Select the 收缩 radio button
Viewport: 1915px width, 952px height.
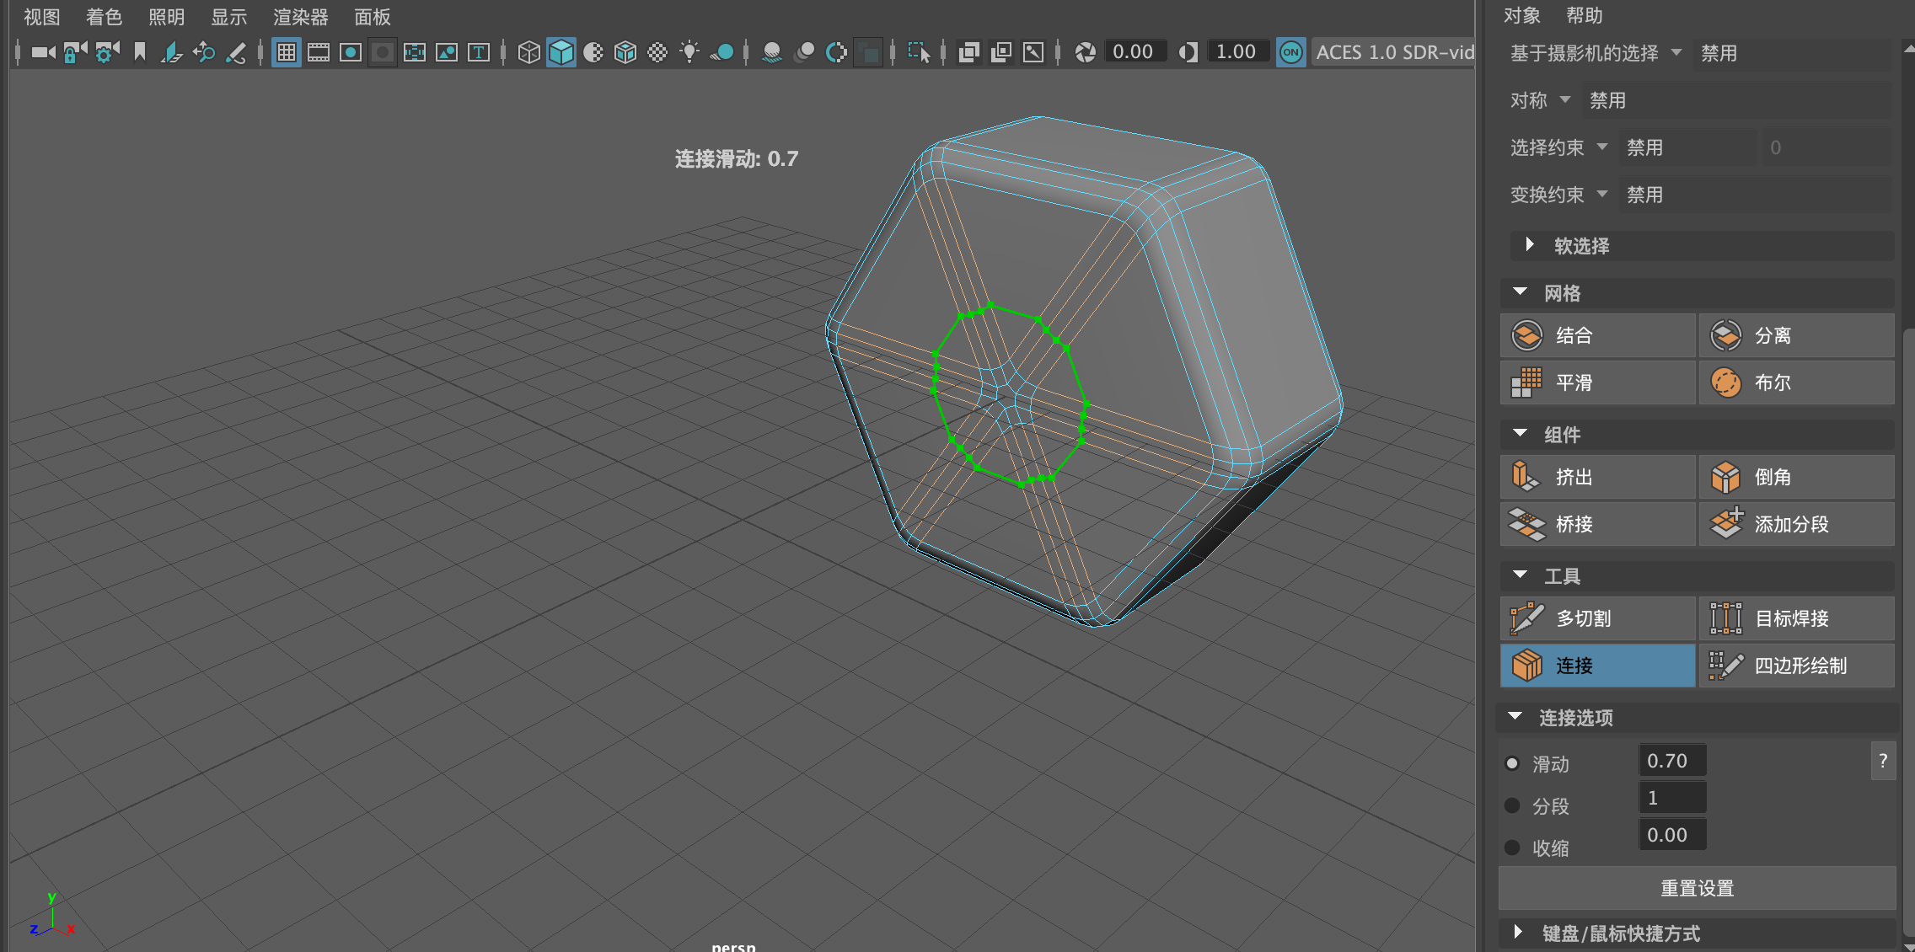click(1512, 848)
